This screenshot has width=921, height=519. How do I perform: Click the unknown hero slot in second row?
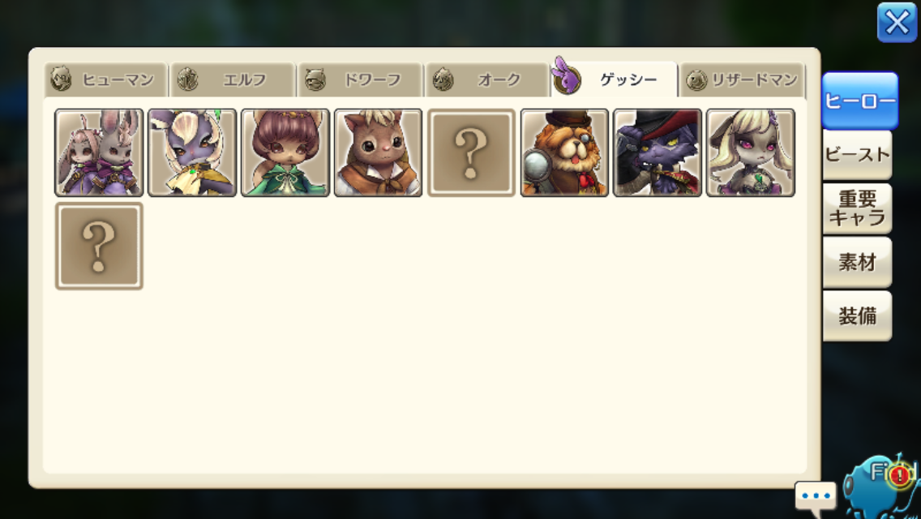(99, 246)
